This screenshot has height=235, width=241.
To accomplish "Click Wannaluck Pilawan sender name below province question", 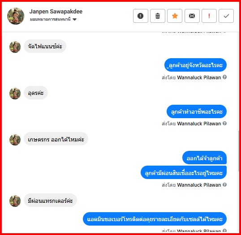I will pyautogui.click(x=199, y=77).
